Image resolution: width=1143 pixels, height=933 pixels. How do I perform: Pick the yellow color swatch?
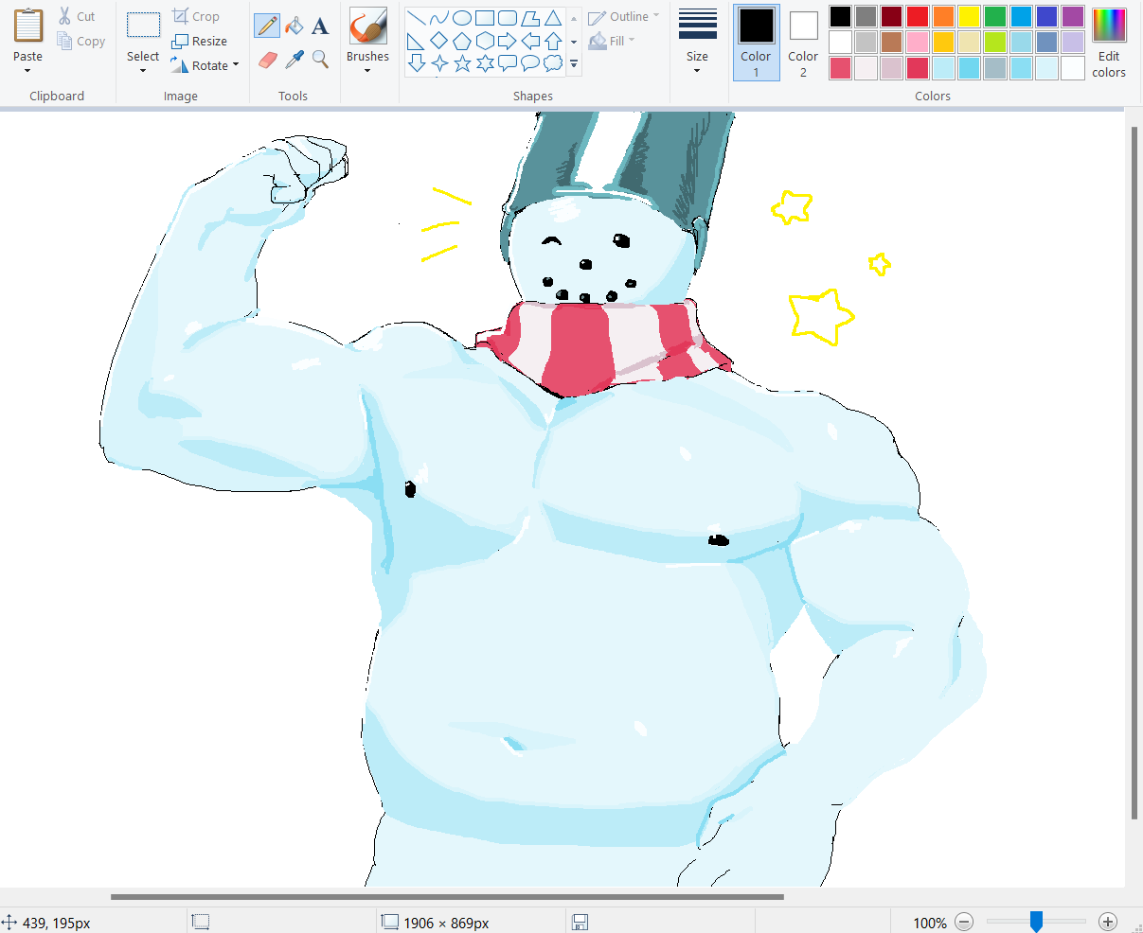pyautogui.click(x=969, y=16)
